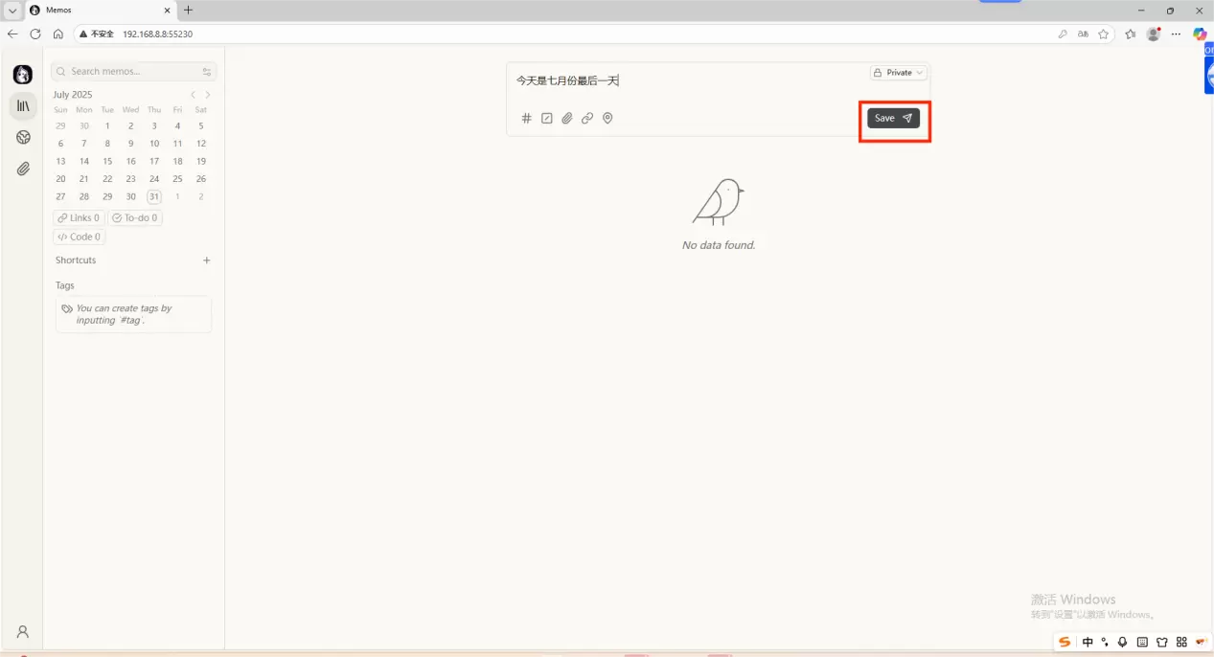1214x657 pixels.
Task: Click the link memo icon in editor
Action: tap(587, 119)
